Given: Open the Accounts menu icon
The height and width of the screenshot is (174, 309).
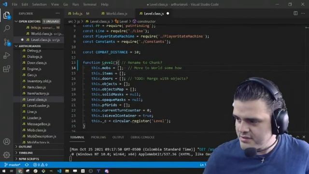Looking at the screenshot, I should (x=6, y=142).
